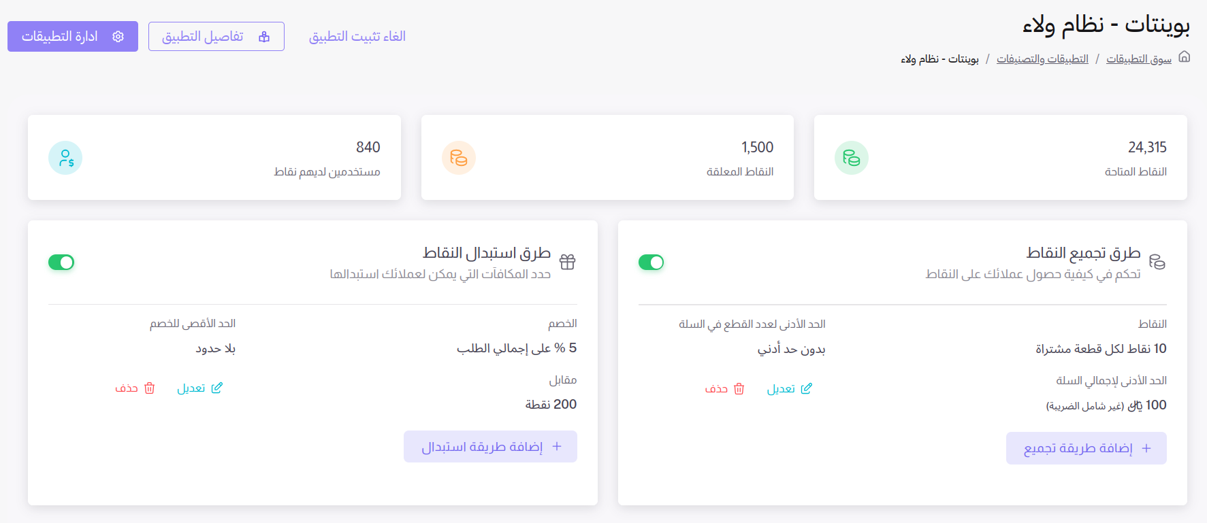Viewport: 1207px width, 523px height.
Task: Click the package icon inside تفاصيل التطبيق button
Action: [263, 36]
